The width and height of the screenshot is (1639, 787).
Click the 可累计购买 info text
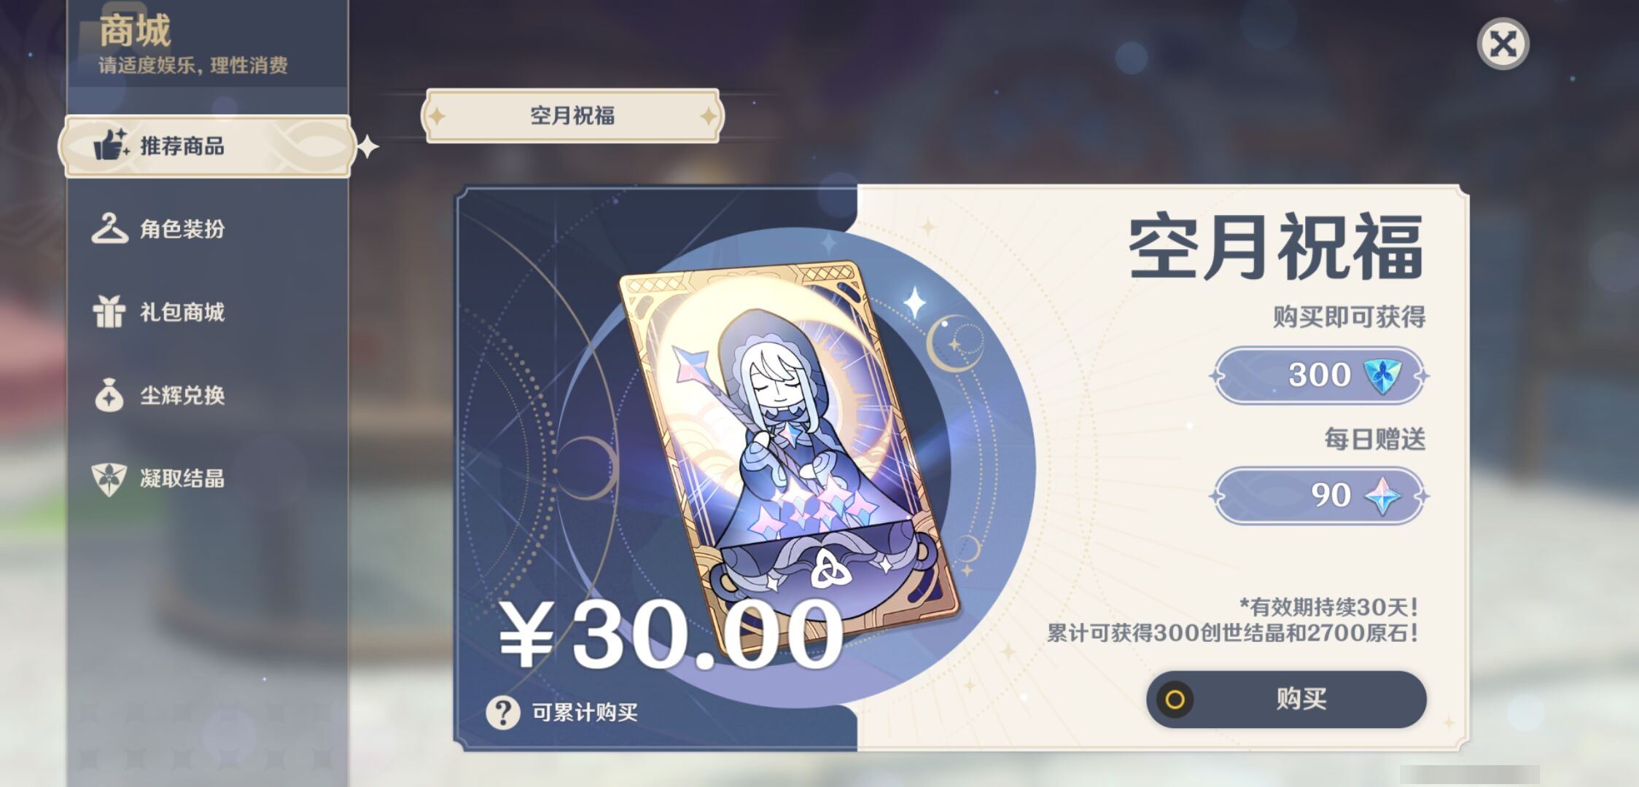coord(585,712)
